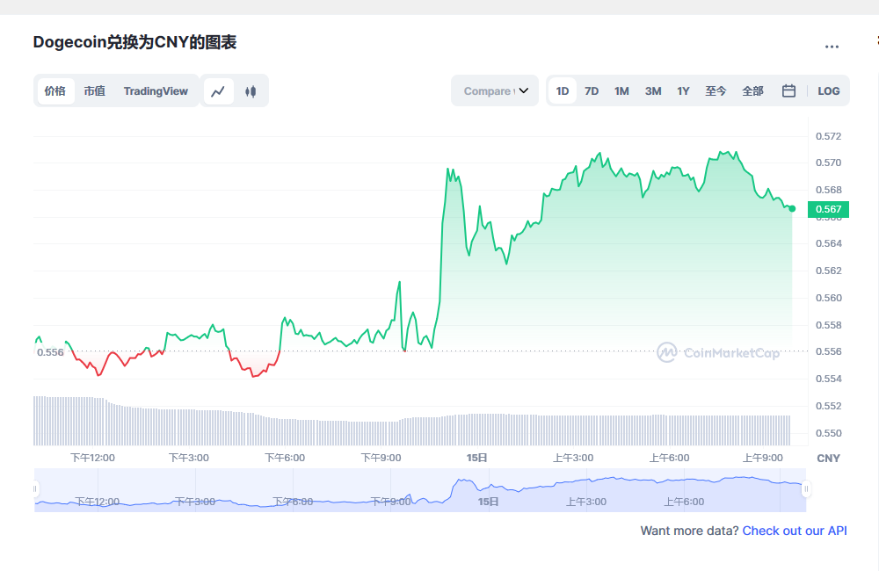The height and width of the screenshot is (571, 879).
Task: Open the calendar date range picker
Action: tap(788, 90)
